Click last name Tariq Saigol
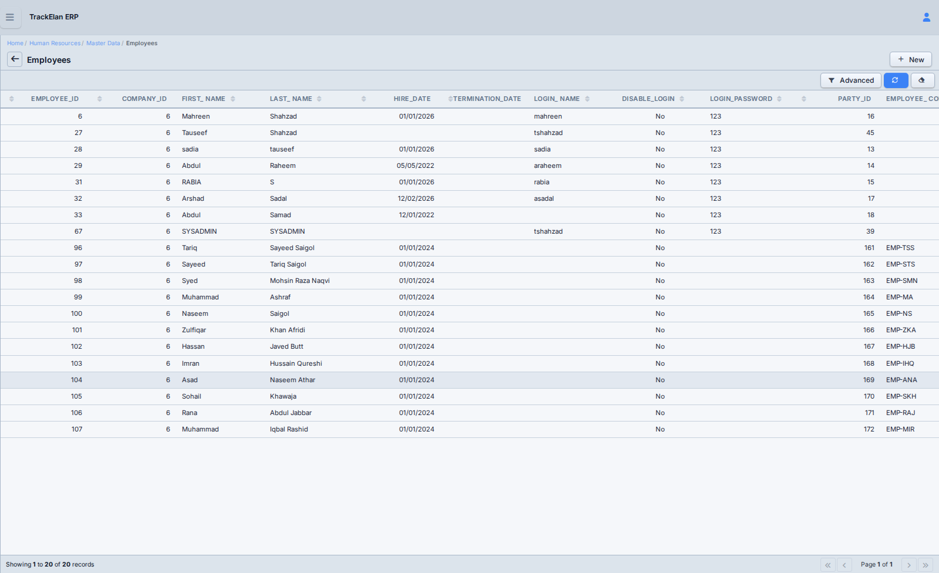The image size is (939, 573). point(288,264)
